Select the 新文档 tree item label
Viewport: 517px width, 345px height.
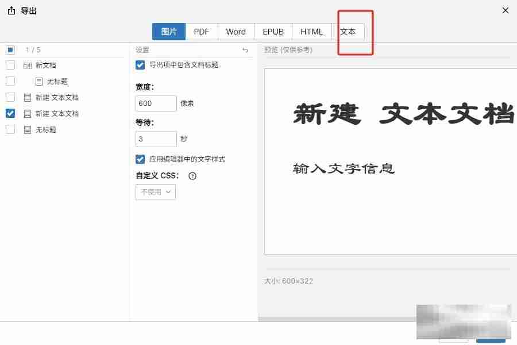46,66
